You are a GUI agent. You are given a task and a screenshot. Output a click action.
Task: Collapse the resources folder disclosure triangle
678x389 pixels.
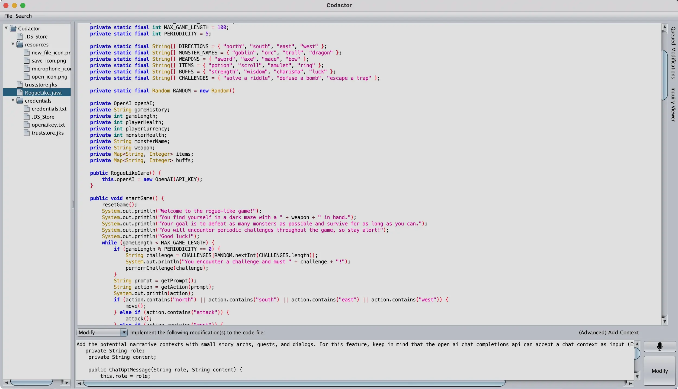[13, 44]
